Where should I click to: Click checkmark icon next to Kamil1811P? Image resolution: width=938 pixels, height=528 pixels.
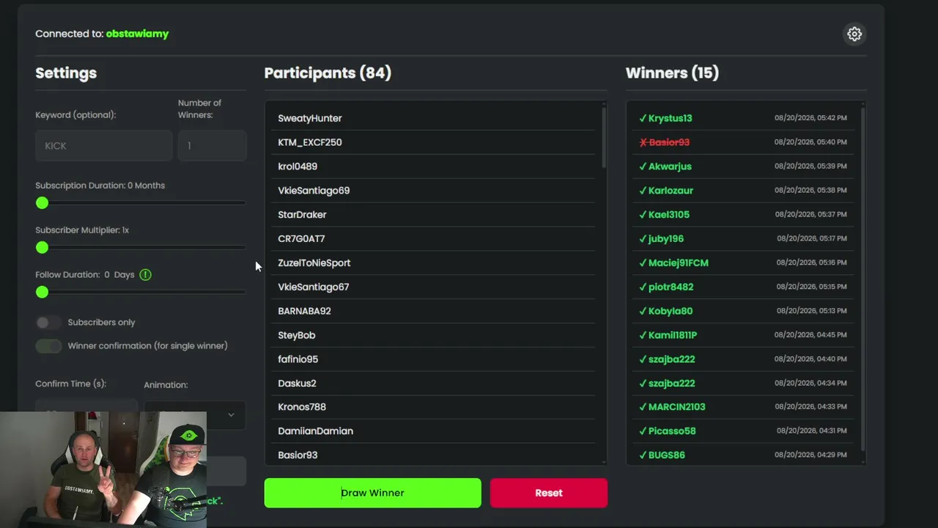pos(643,335)
